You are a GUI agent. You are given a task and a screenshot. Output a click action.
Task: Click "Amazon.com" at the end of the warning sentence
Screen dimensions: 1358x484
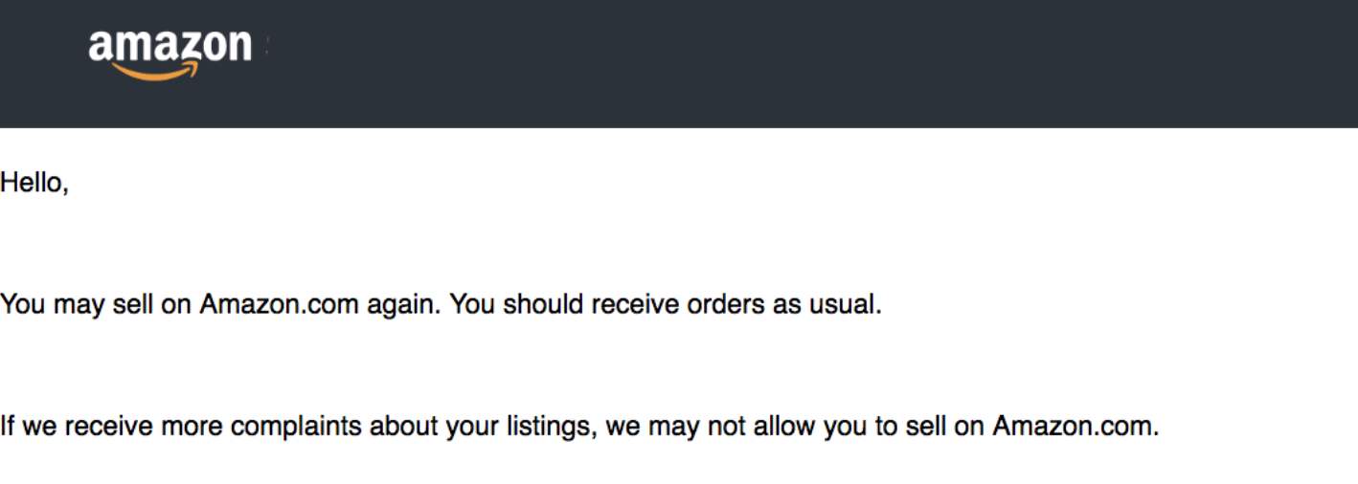click(1075, 426)
